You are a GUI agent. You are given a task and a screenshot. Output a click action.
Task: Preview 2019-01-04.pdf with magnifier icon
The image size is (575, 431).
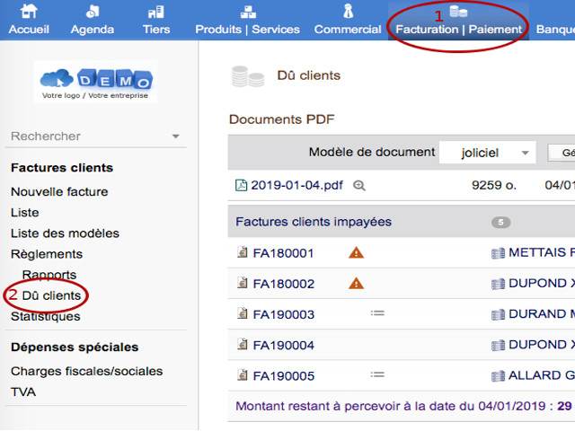359,186
